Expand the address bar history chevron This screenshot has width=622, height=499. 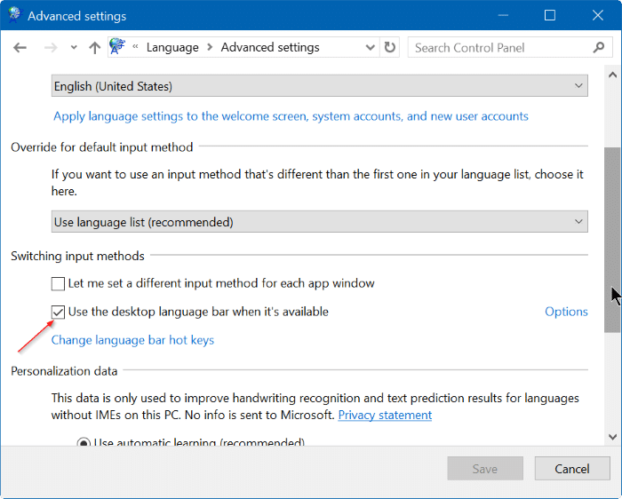coord(370,48)
